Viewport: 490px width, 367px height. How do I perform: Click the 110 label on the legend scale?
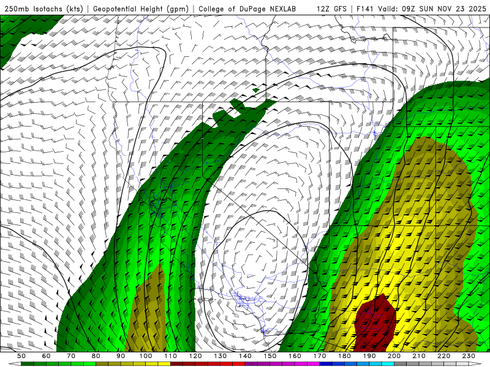171,356
